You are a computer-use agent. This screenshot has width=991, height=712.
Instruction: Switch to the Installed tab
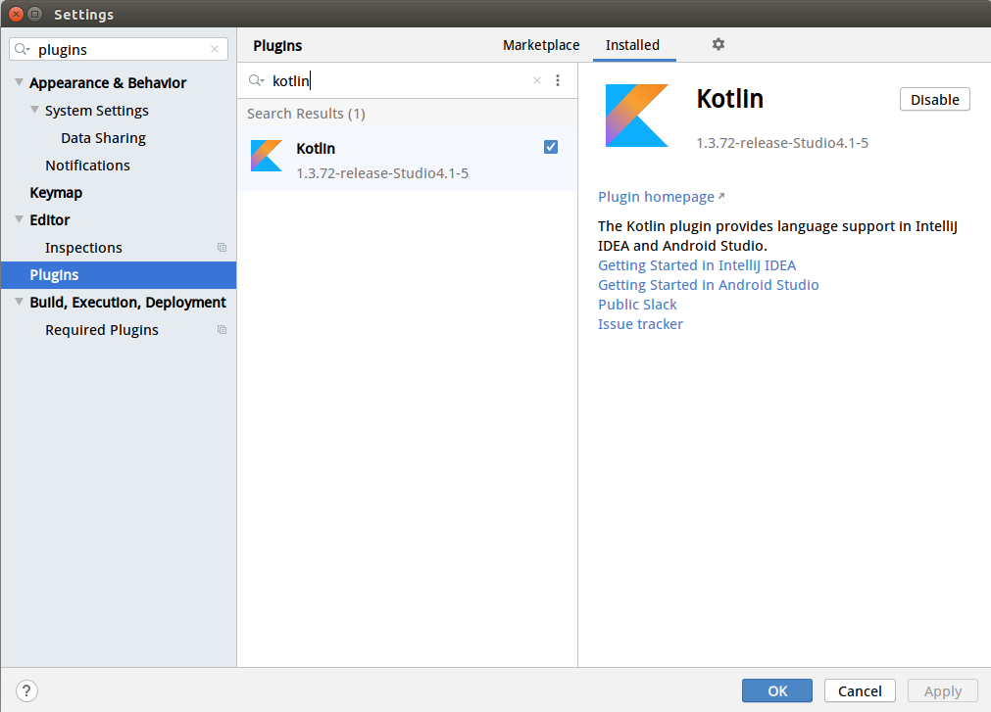pyautogui.click(x=632, y=45)
